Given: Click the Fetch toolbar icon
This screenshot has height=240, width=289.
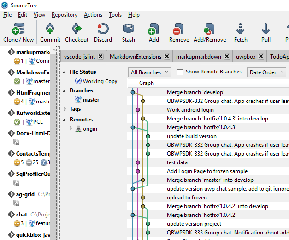Looking at the screenshot, I should click(x=240, y=29).
